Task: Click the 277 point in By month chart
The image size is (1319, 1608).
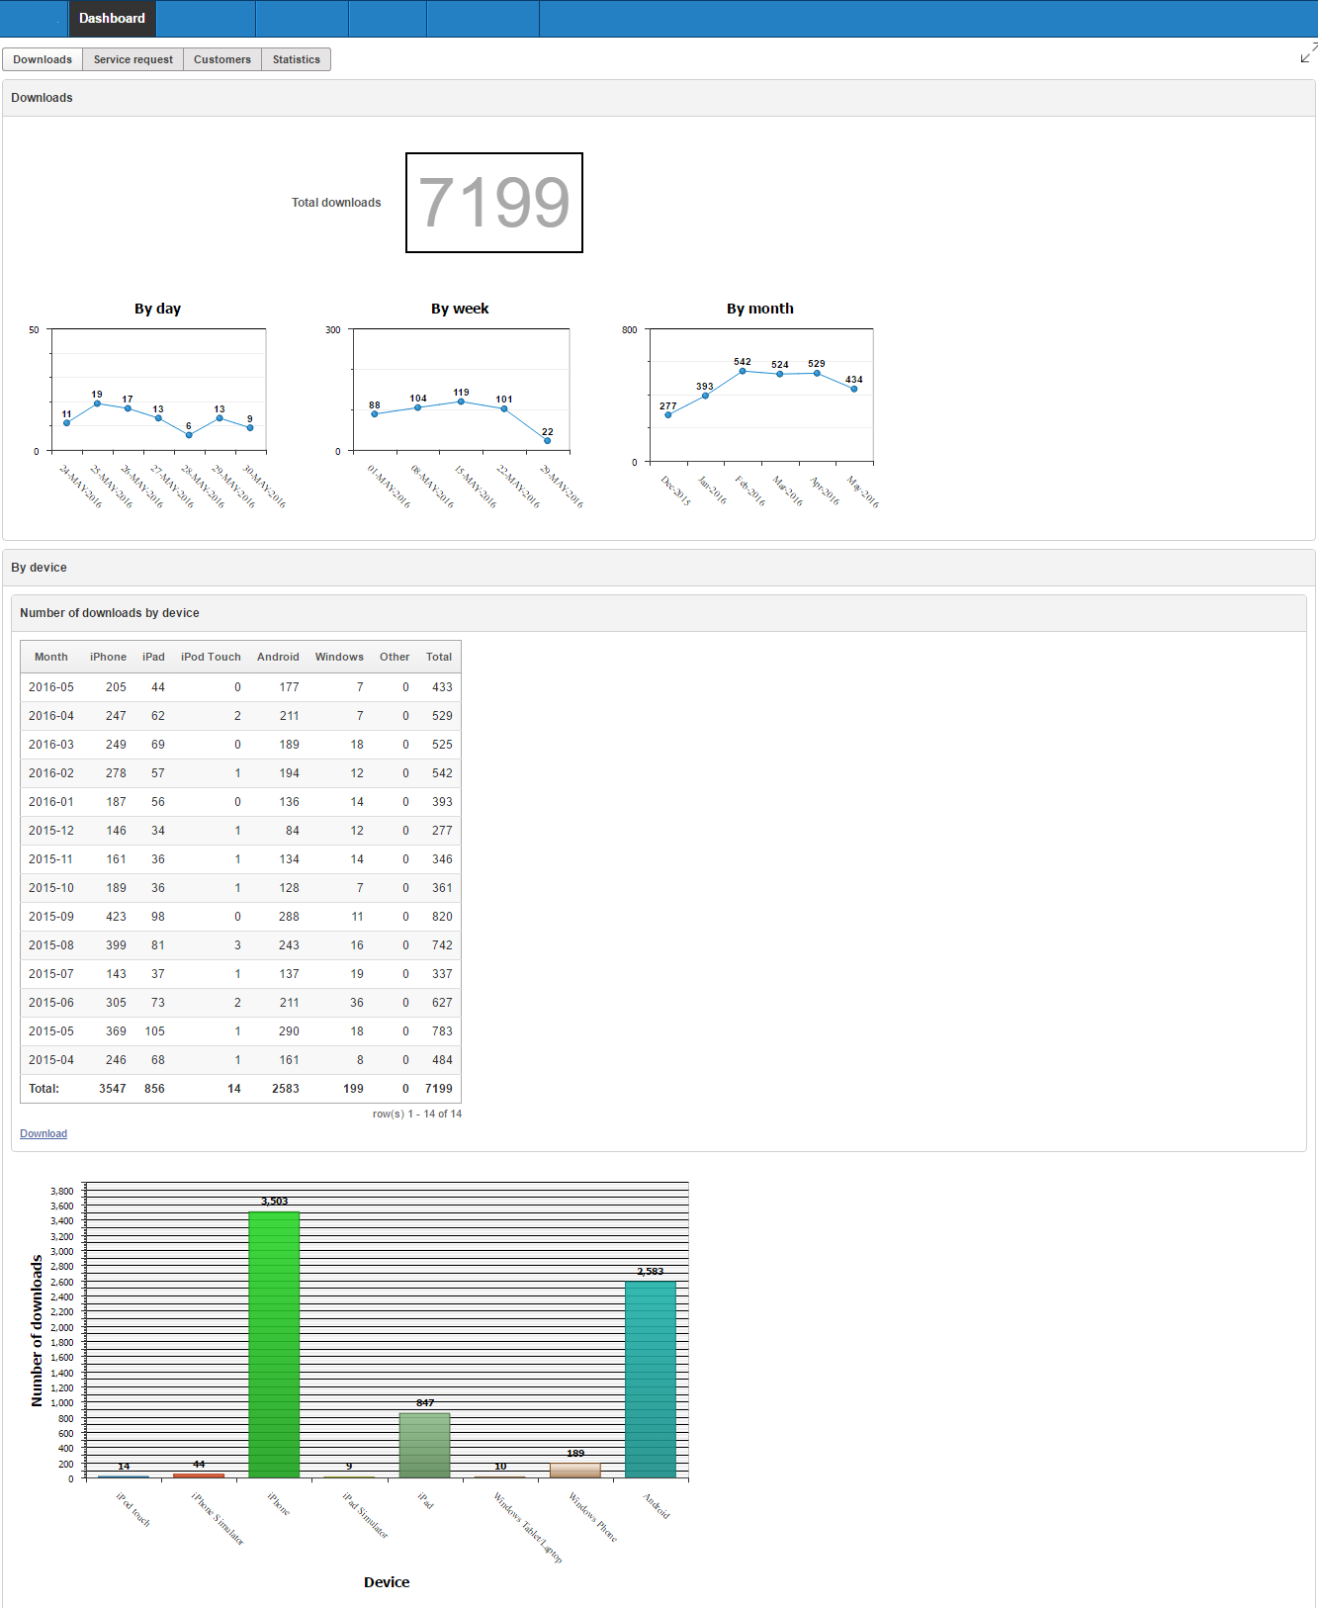Action: (668, 414)
